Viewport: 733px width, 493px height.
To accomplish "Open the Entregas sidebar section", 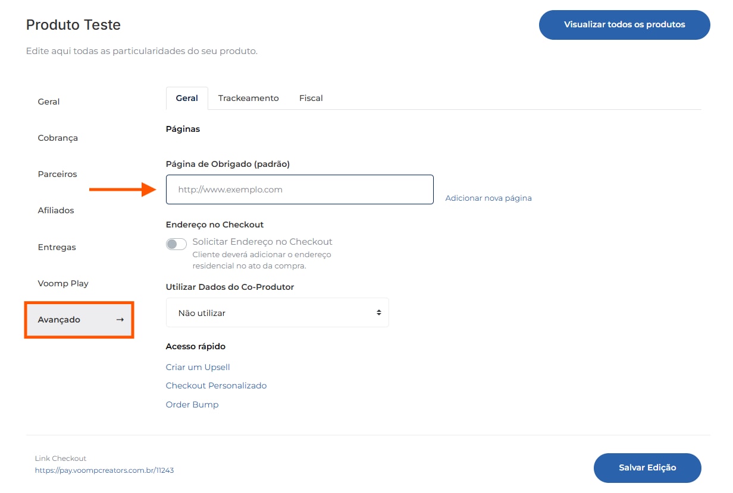I will click(57, 247).
